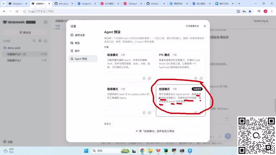Open the tab search dropdown arrow

[3, 3]
